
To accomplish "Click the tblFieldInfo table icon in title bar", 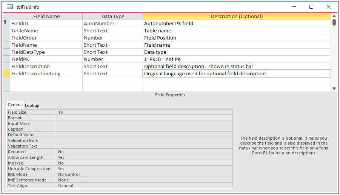I will (x=10, y=7).
